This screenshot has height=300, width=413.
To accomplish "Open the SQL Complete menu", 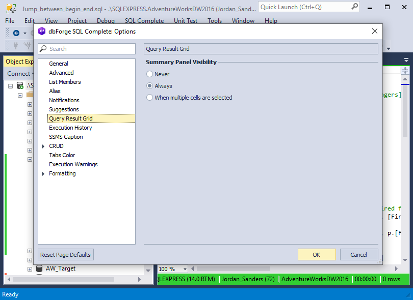I will tap(144, 20).
